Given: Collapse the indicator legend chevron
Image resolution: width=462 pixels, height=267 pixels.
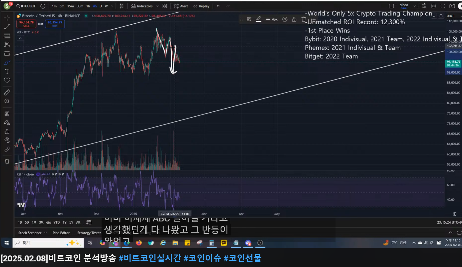Looking at the screenshot, I should point(20,38).
